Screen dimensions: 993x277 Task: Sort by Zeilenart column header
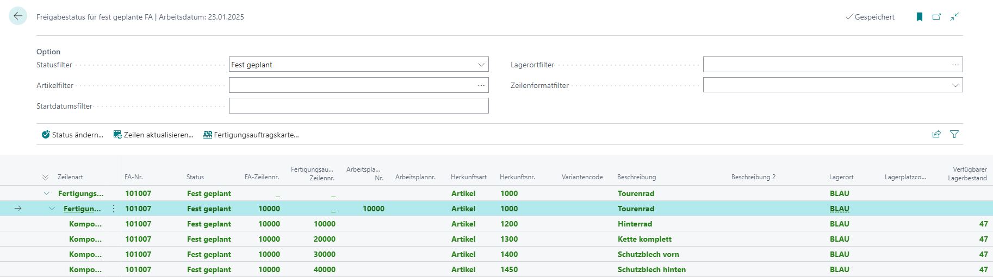point(70,177)
